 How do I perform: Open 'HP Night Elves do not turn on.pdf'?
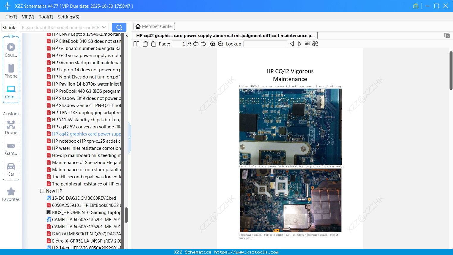(x=84, y=77)
